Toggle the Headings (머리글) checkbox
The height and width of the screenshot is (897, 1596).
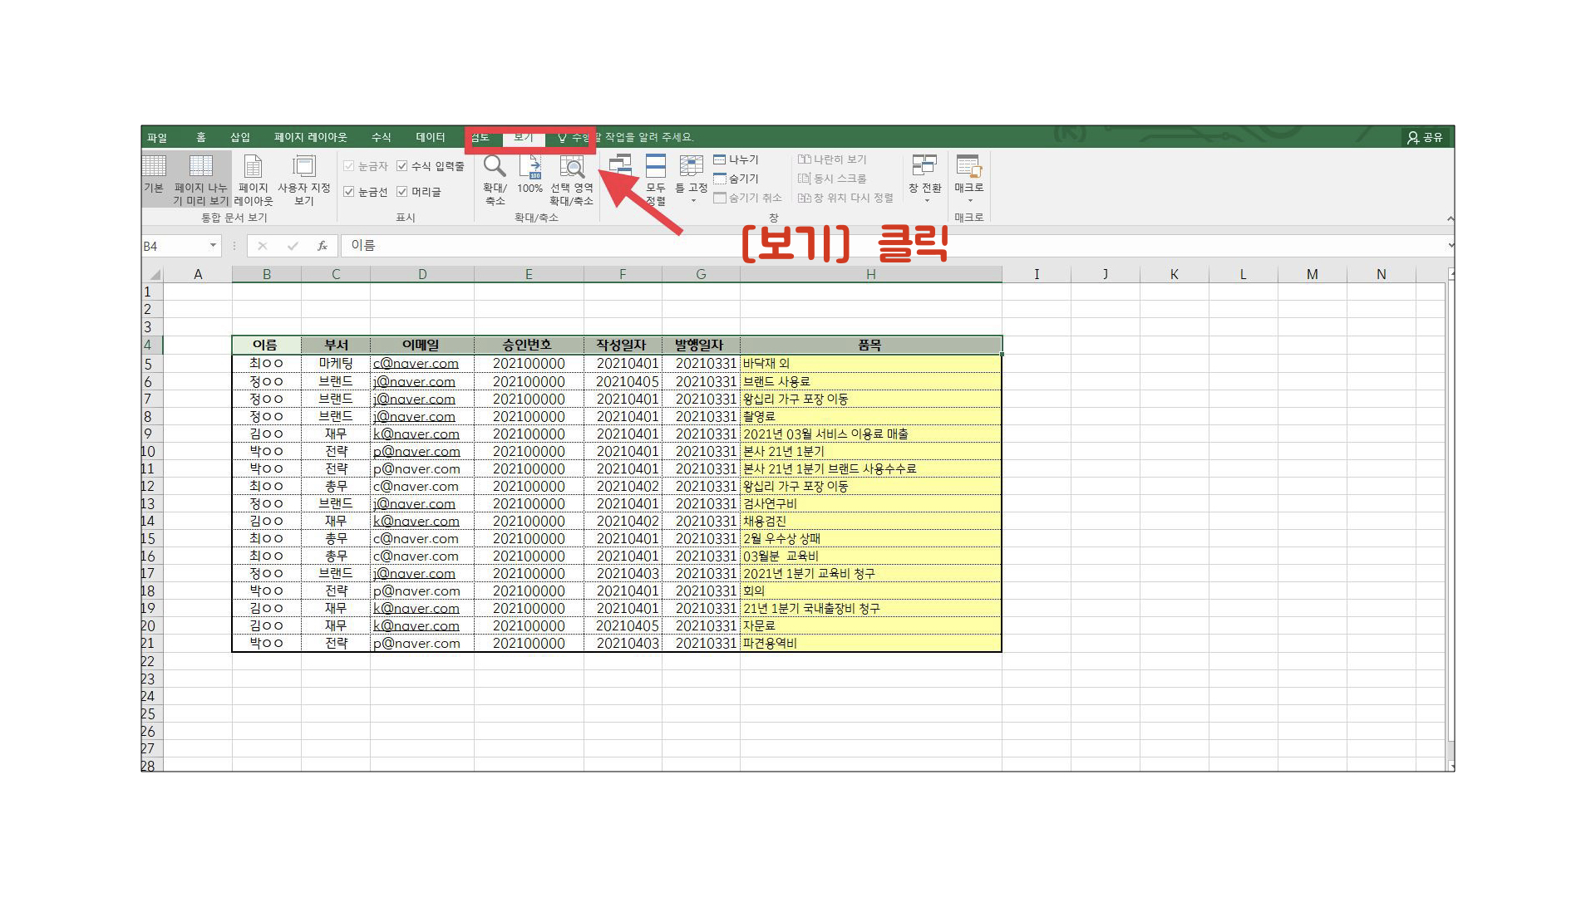(x=402, y=192)
